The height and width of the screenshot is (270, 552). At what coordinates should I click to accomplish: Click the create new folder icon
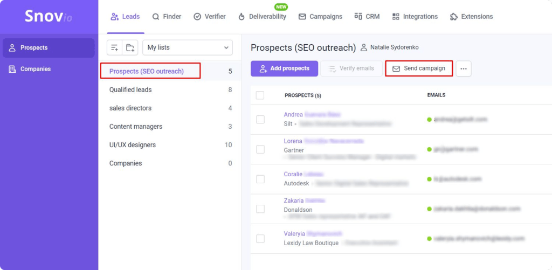click(x=130, y=47)
